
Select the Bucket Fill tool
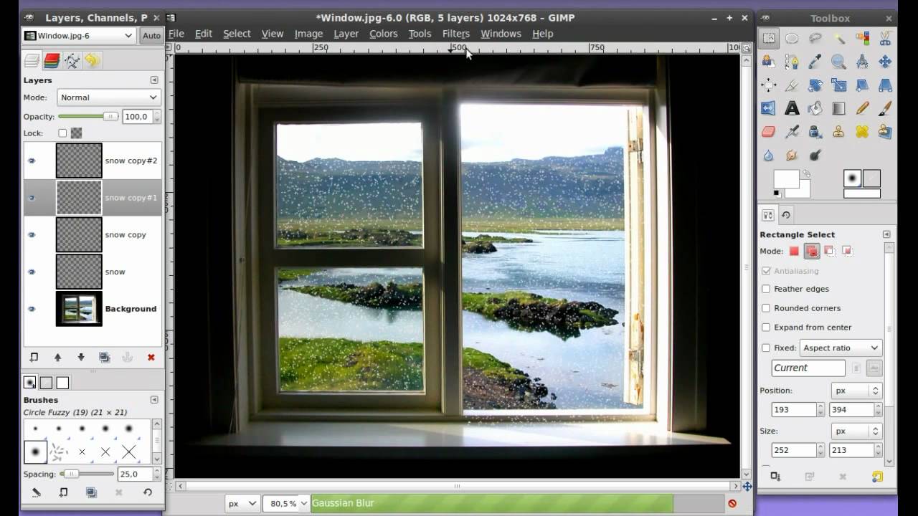(815, 109)
